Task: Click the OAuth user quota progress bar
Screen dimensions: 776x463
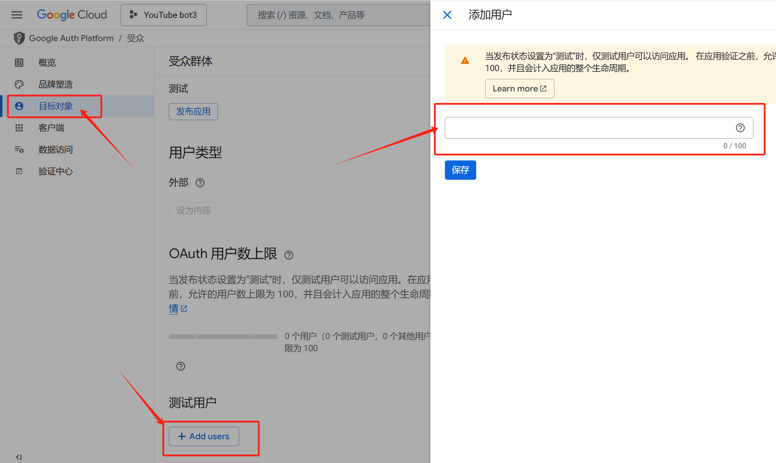Action: point(223,336)
